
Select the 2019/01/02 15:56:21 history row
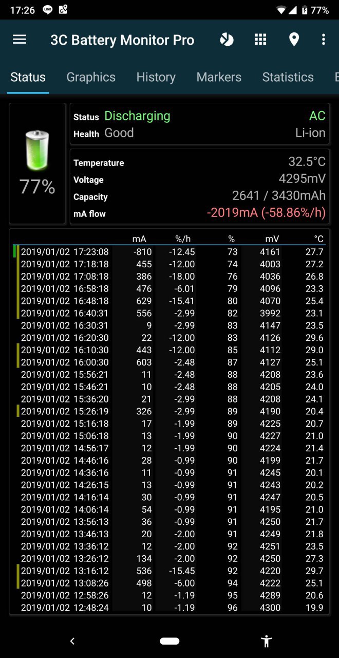169,375
